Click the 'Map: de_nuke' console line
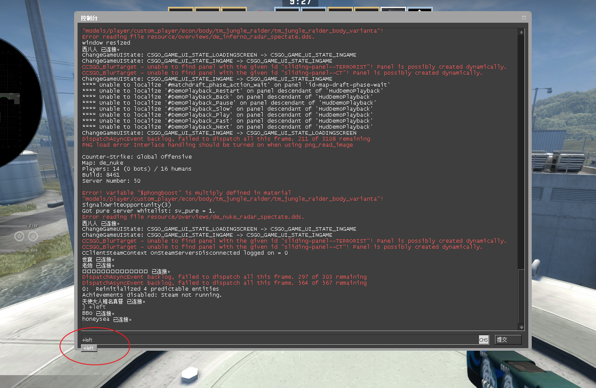596x388 pixels. tap(103, 163)
